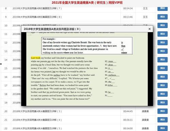Click row number 17 cell
The width and height of the screenshot is (170, 131).
[6, 86]
